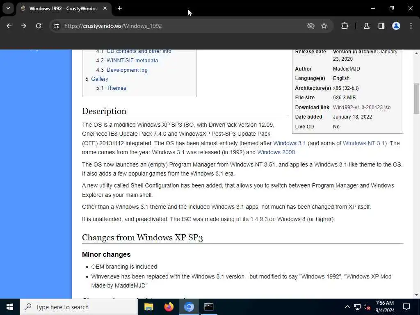Open File Explorer from the taskbar
The height and width of the screenshot is (315, 420).
pos(148,307)
